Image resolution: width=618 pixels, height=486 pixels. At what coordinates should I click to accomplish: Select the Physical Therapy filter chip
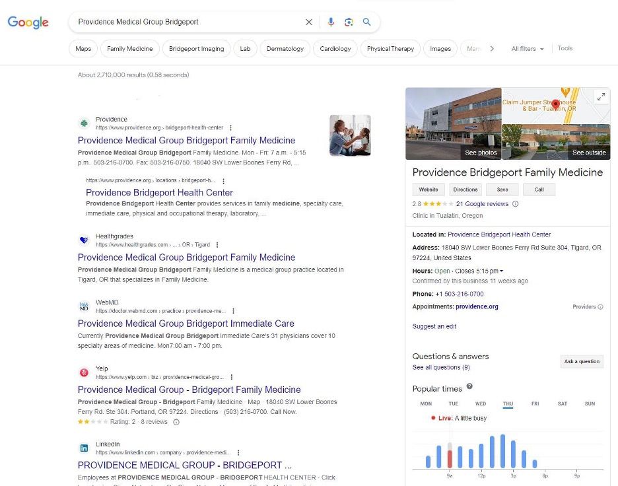pyautogui.click(x=390, y=49)
